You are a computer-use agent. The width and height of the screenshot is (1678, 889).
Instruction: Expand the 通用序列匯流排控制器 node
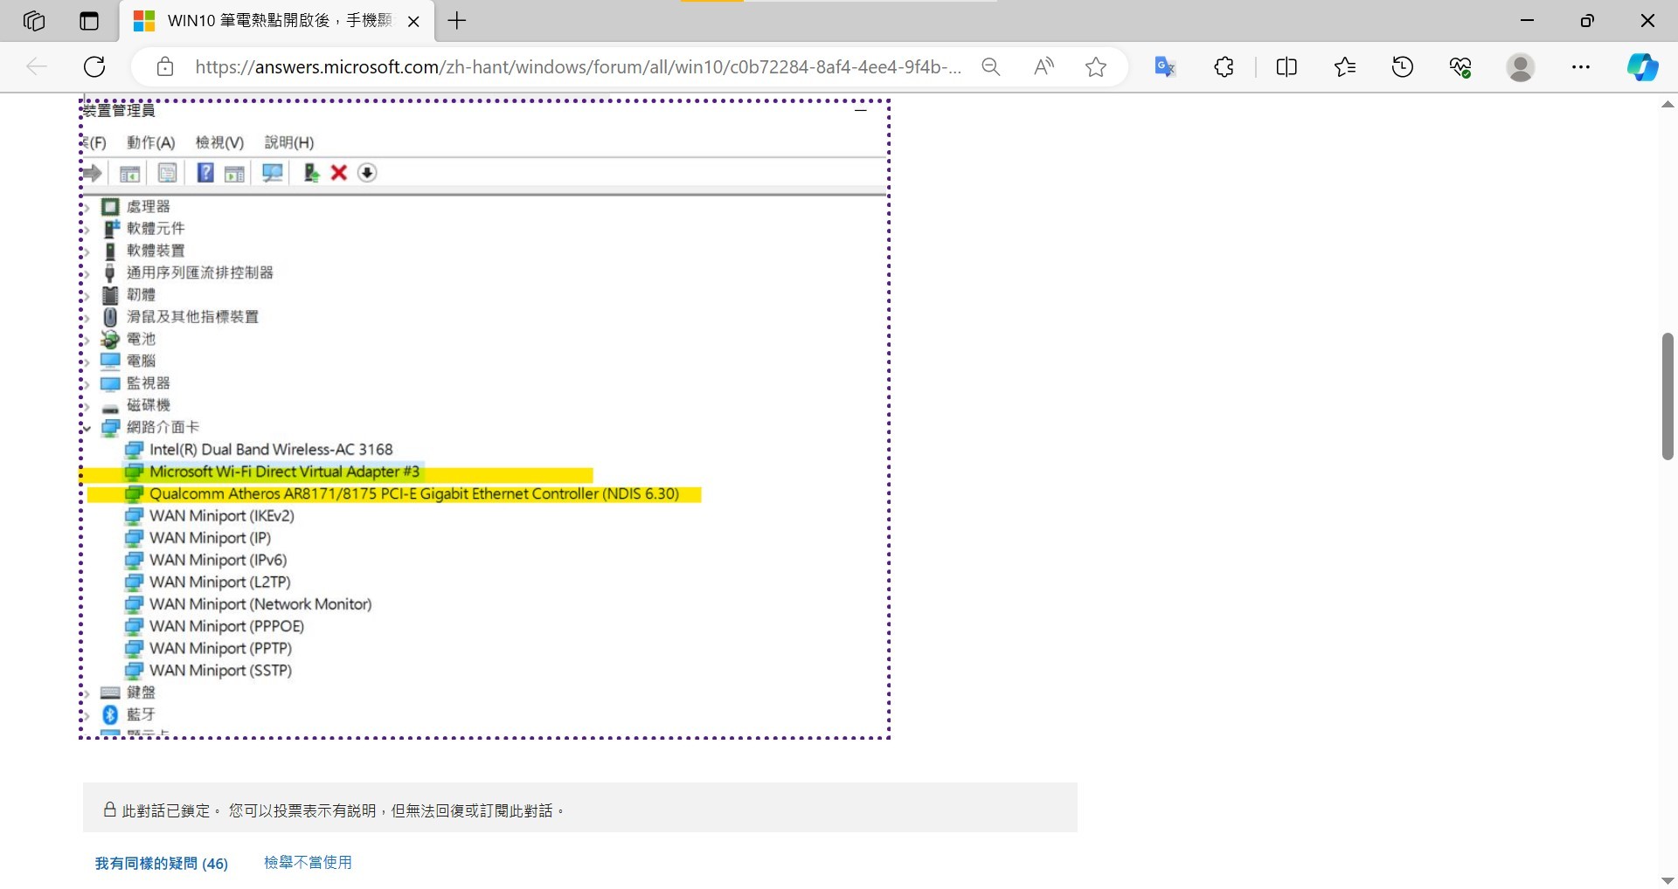click(87, 273)
